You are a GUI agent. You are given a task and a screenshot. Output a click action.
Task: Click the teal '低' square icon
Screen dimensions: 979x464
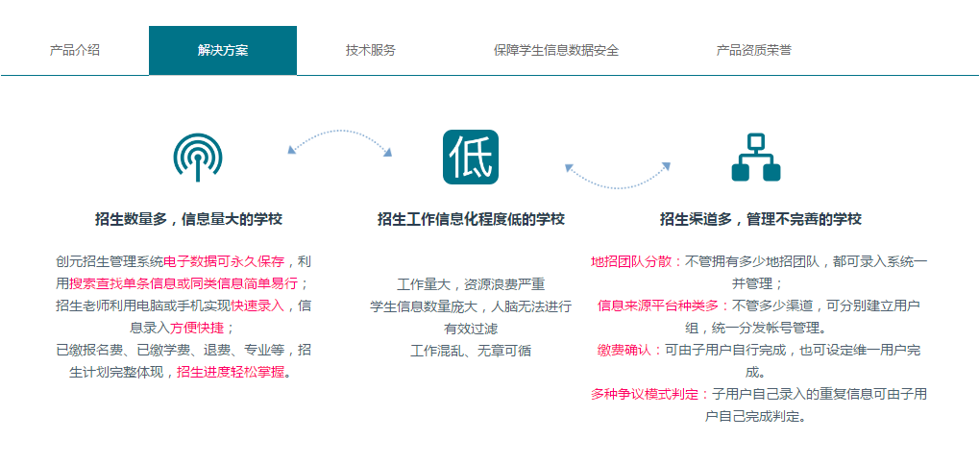click(471, 157)
